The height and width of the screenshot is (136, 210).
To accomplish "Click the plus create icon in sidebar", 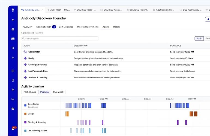I will (x=13, y=58).
